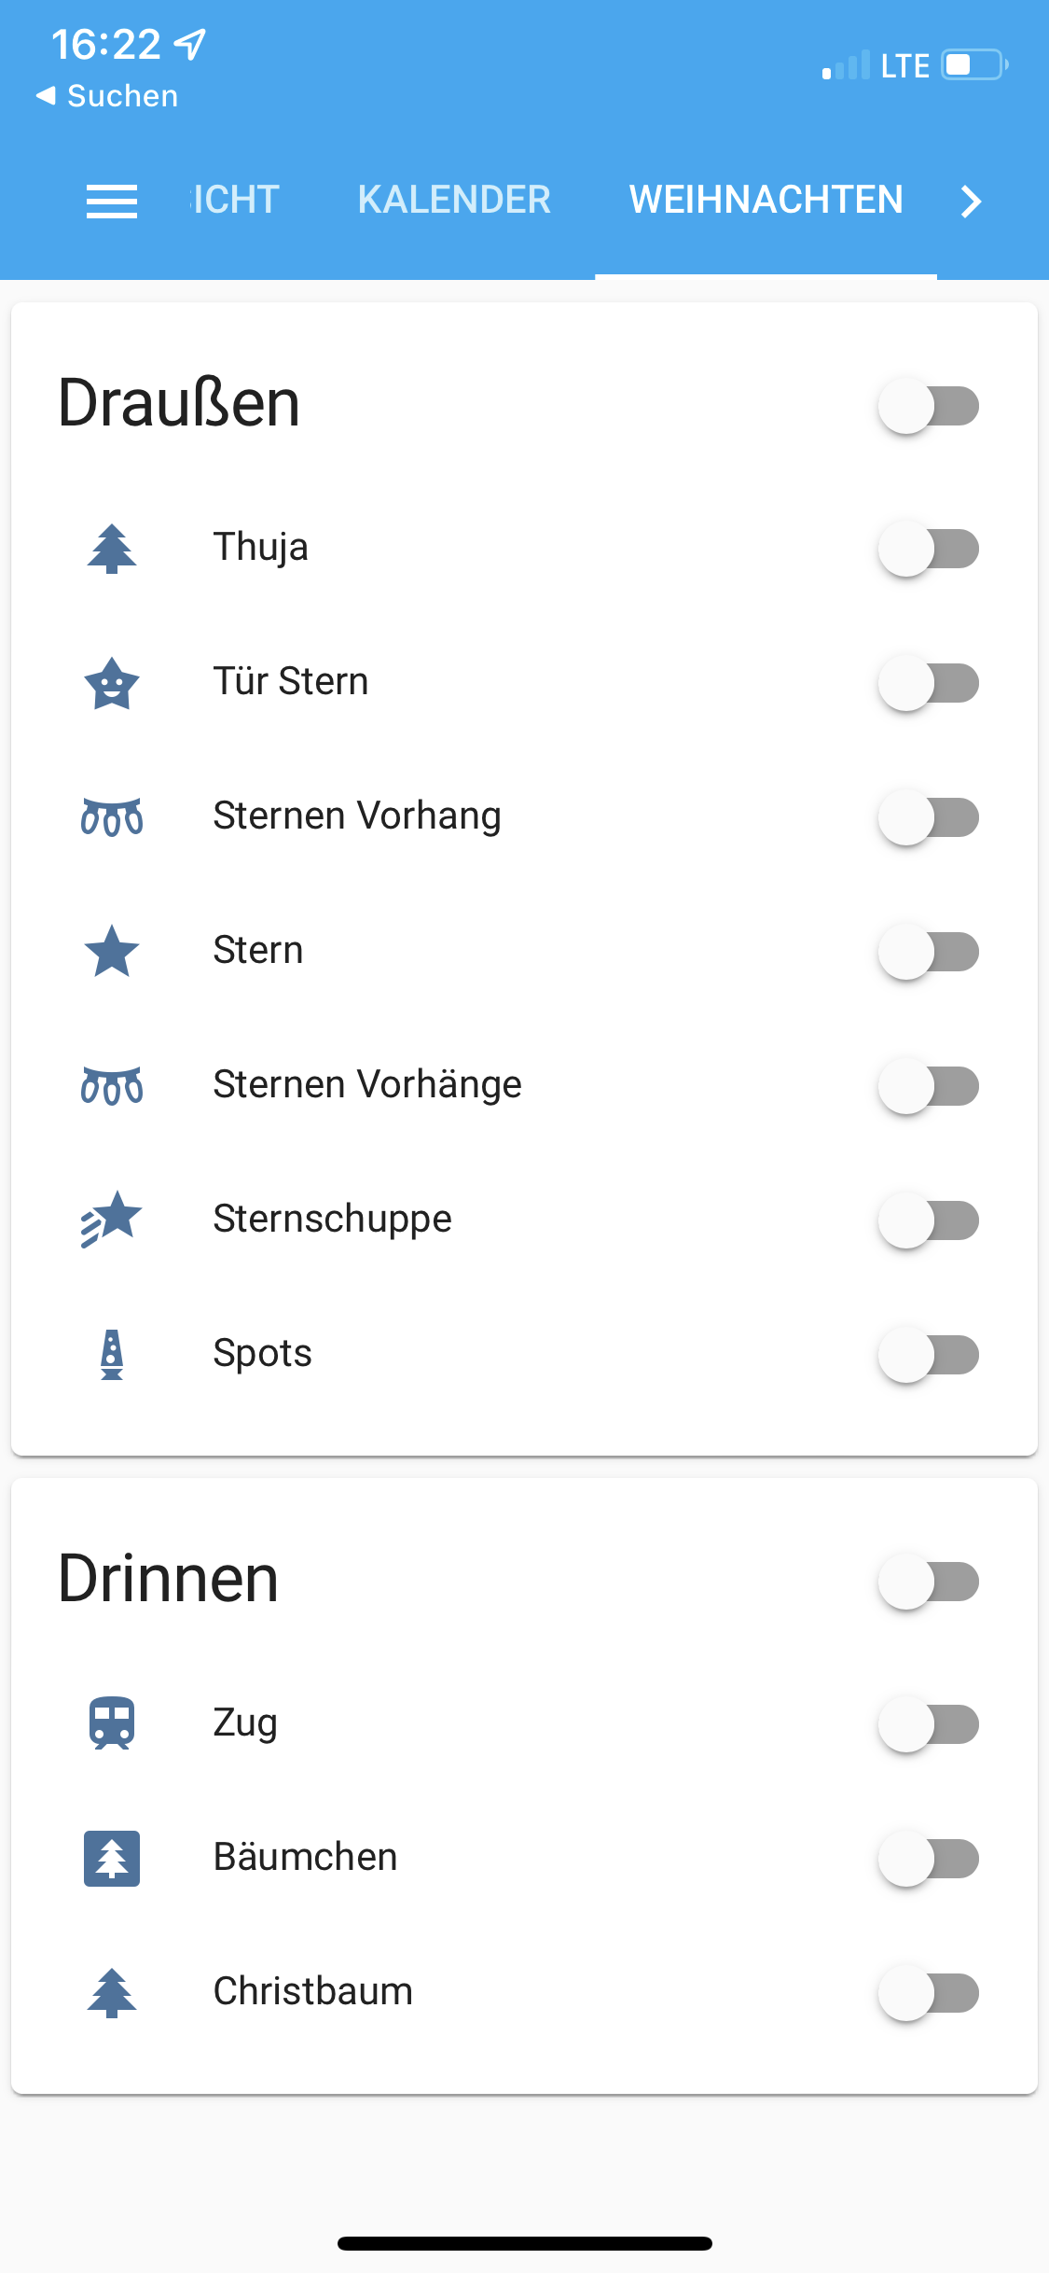Select the Weihnachten tab
The image size is (1049, 2273).
click(x=766, y=200)
